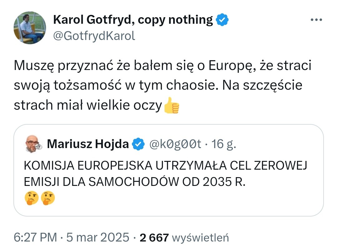This screenshot has width=337, height=249.
Task: Click the @k0g00t handle in the quoted tweet
Action: (175, 144)
